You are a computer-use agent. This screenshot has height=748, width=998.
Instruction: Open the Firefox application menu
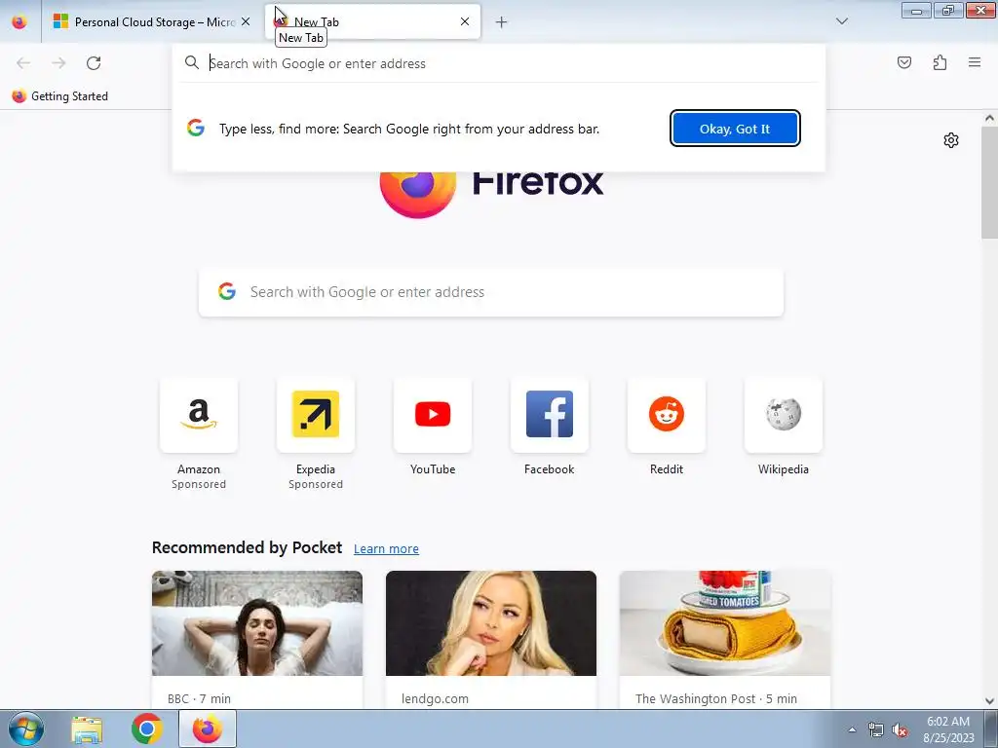(x=975, y=62)
